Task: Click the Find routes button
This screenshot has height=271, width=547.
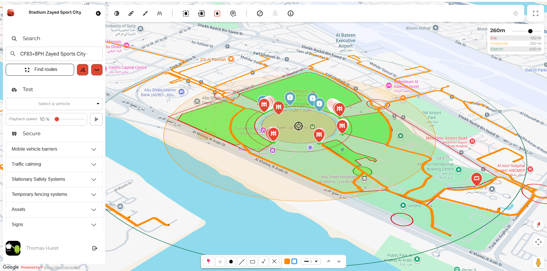Action: pos(40,70)
